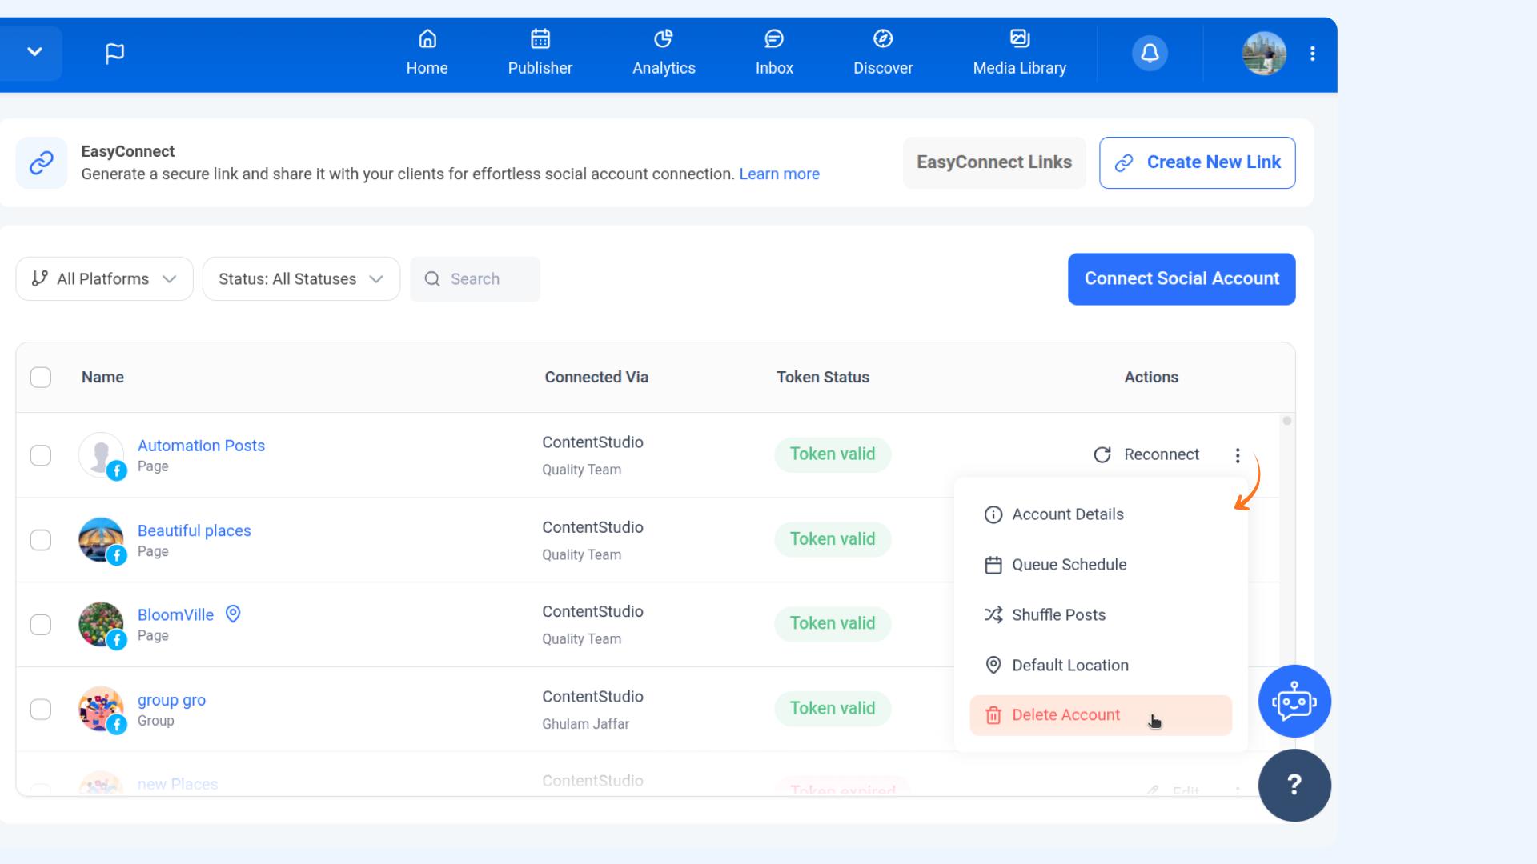Click Reconnect for Automation Posts
The image size is (1537, 864).
coord(1146,455)
